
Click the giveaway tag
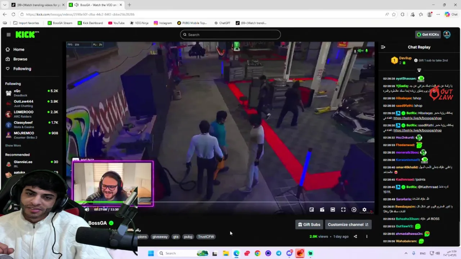tap(160, 237)
